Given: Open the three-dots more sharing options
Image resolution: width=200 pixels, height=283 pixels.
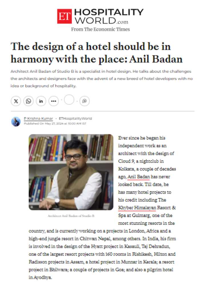Looking at the screenshot, I should coord(54,101).
